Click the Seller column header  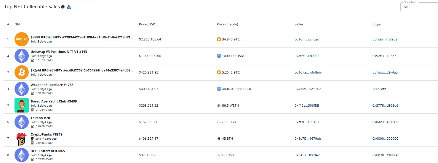(x=299, y=24)
